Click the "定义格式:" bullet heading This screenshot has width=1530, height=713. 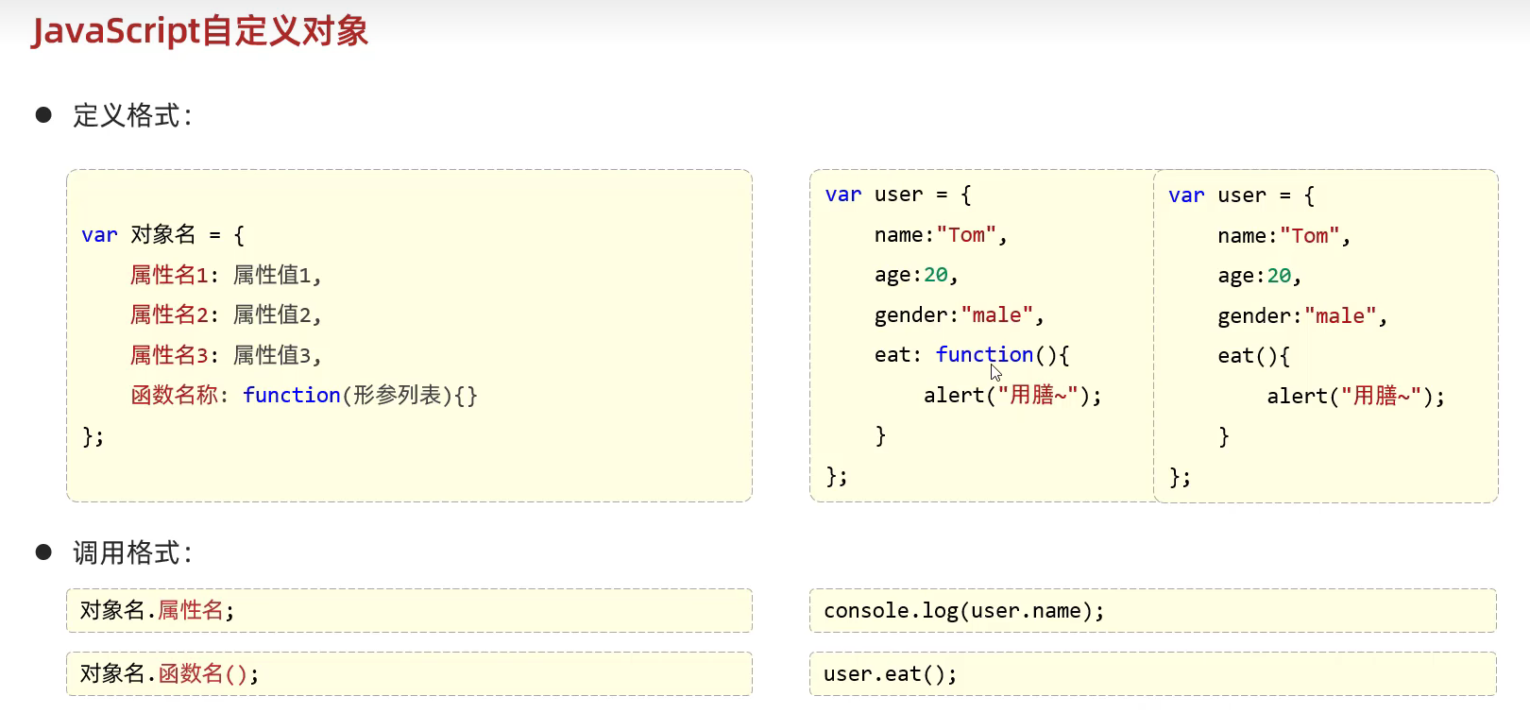[132, 115]
